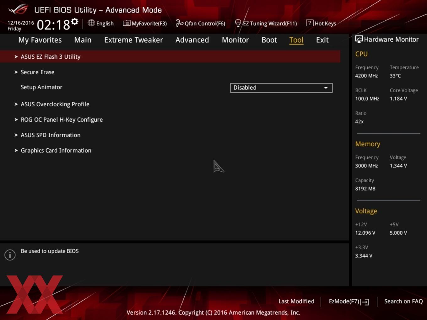Open the Extreme Tweaker tab

tap(133, 40)
